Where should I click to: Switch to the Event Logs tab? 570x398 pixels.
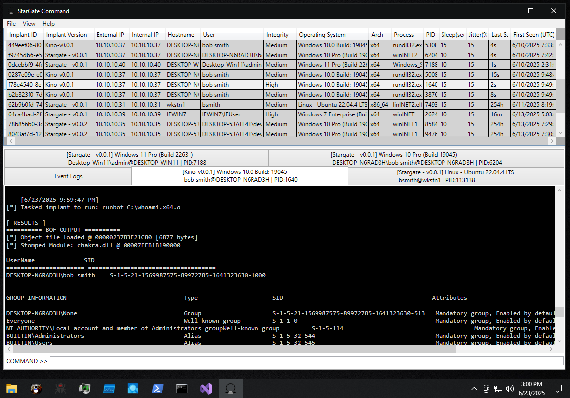pos(68,176)
